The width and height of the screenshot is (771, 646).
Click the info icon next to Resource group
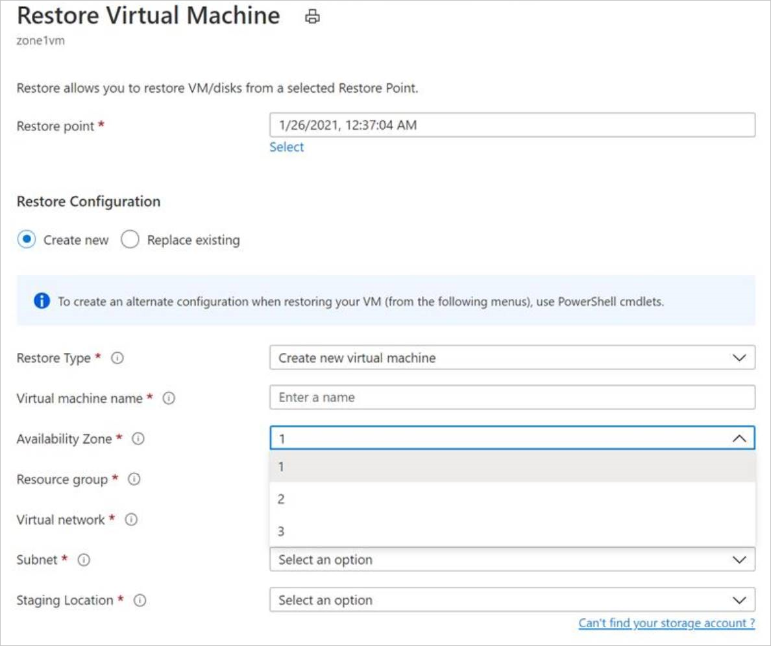[134, 479]
